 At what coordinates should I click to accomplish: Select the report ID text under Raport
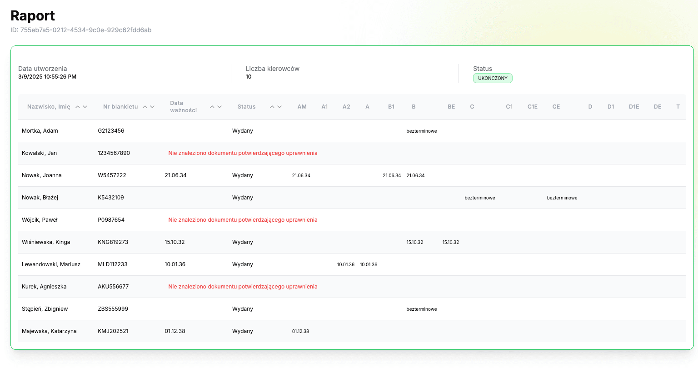81,30
